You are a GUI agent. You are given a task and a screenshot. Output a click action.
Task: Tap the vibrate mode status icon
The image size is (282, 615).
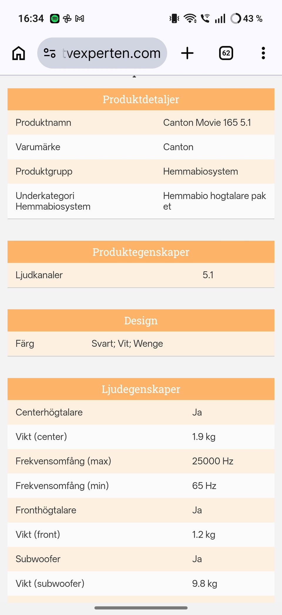point(174,19)
